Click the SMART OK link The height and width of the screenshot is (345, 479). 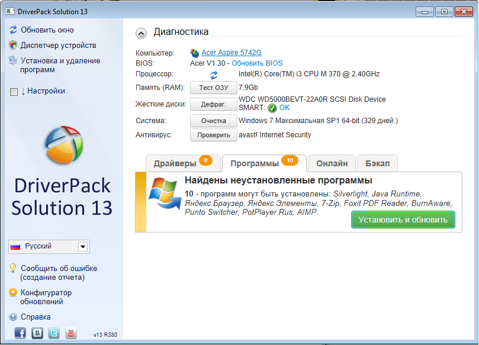coord(284,108)
